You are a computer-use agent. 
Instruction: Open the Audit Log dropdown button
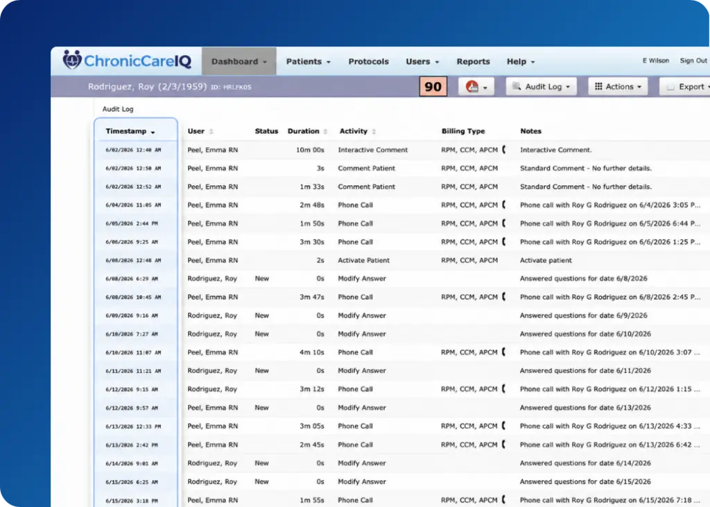point(542,87)
